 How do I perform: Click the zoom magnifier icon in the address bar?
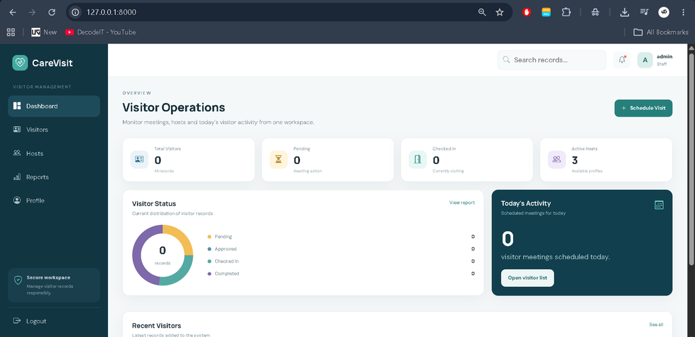(483, 12)
